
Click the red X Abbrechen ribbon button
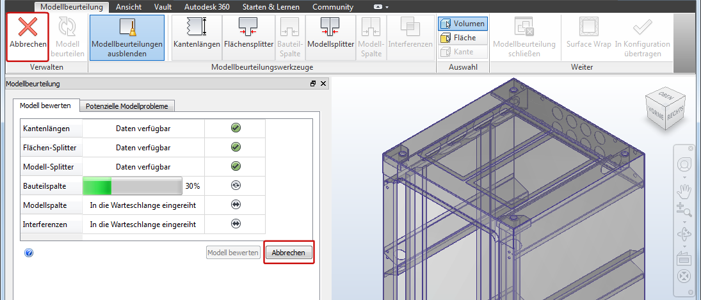tap(28, 36)
